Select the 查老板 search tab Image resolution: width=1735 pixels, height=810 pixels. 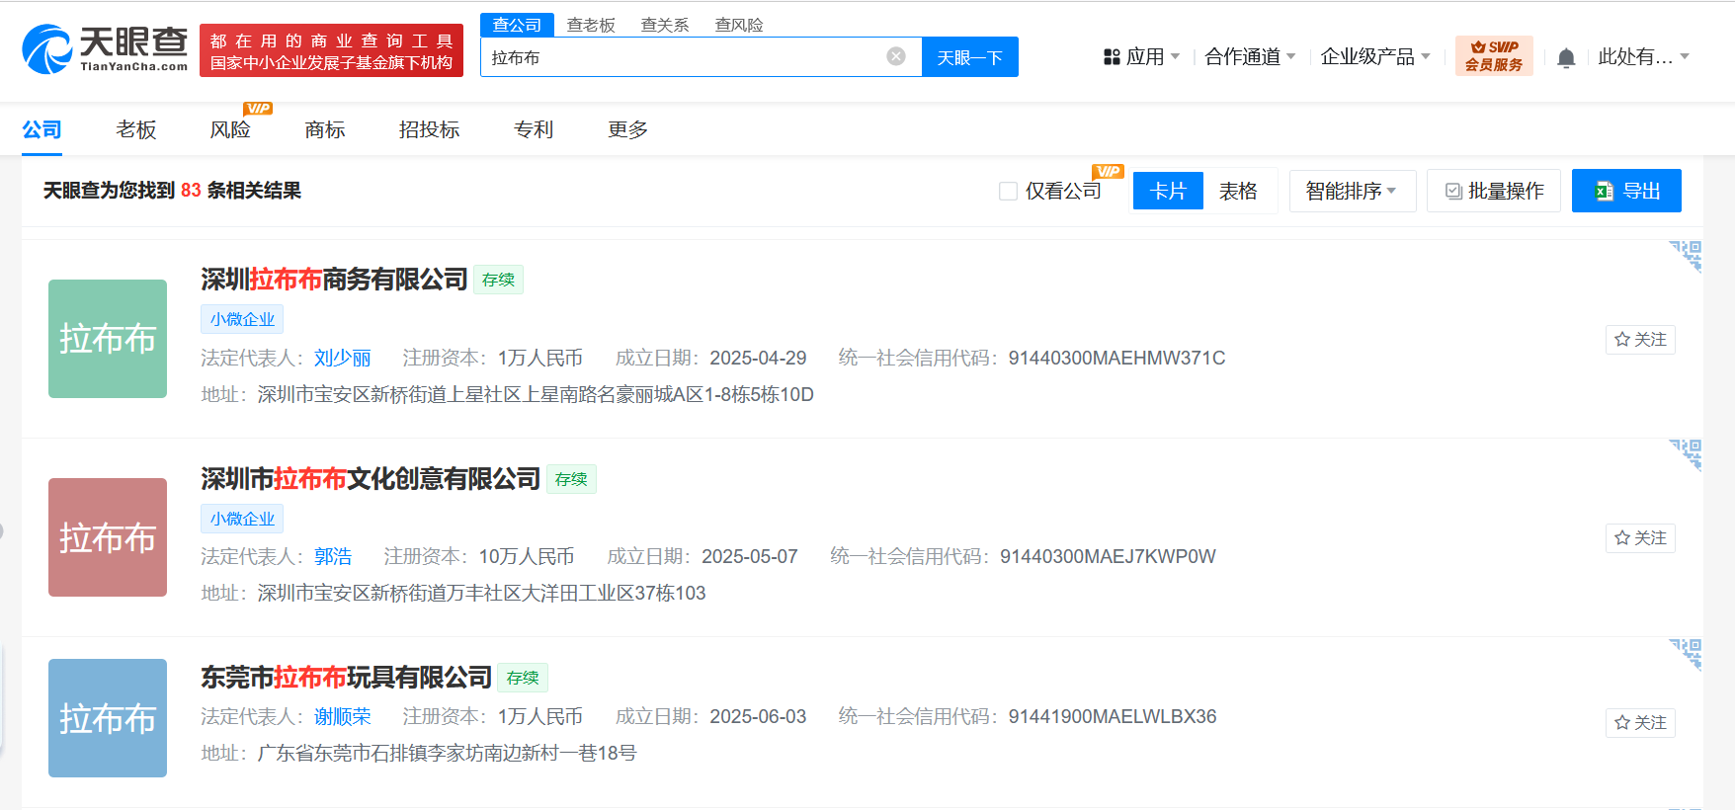[x=591, y=25]
